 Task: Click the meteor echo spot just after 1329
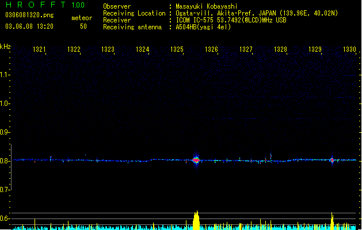332,160
